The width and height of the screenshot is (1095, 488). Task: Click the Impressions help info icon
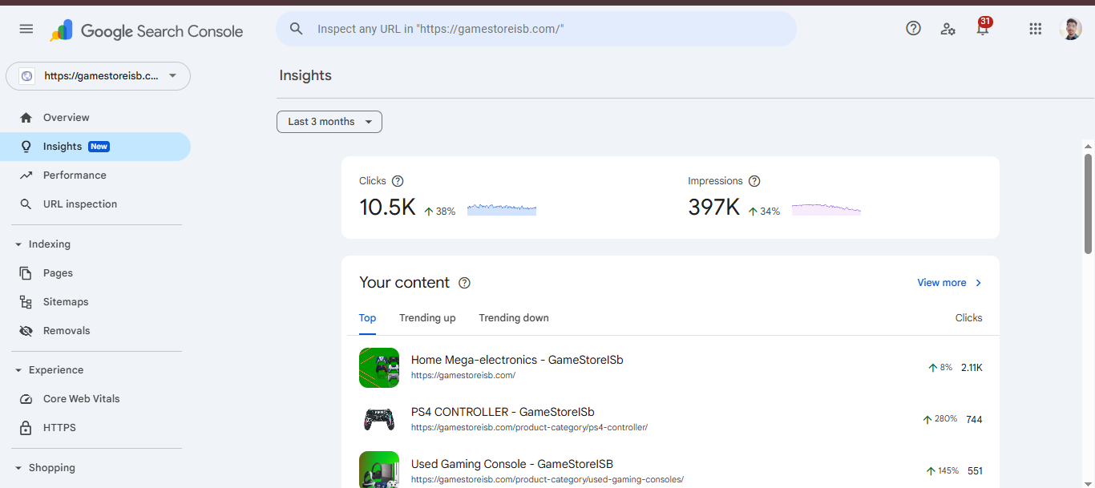click(754, 181)
